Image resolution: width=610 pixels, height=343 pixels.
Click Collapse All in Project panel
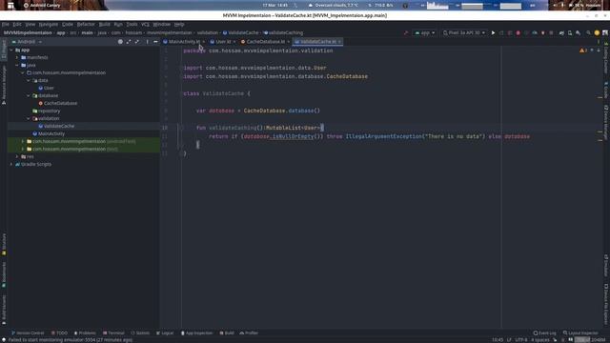(x=137, y=42)
